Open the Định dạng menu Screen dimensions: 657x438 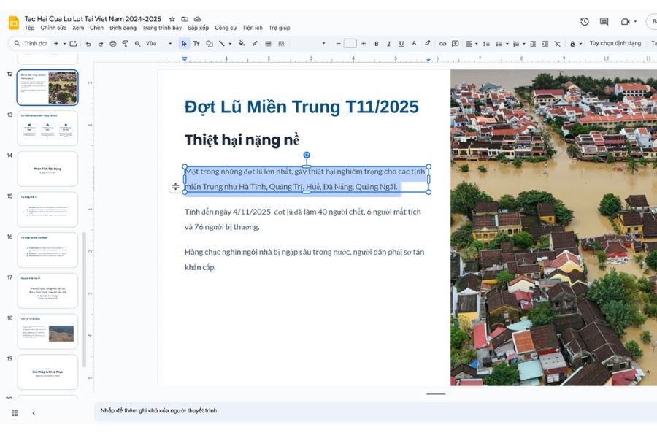point(123,28)
